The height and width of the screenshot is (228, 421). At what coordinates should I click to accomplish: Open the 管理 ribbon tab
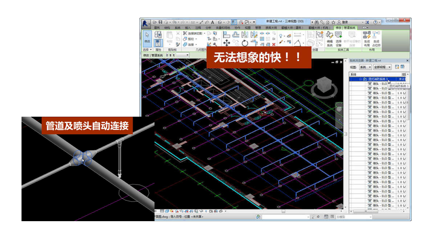(x=258, y=28)
